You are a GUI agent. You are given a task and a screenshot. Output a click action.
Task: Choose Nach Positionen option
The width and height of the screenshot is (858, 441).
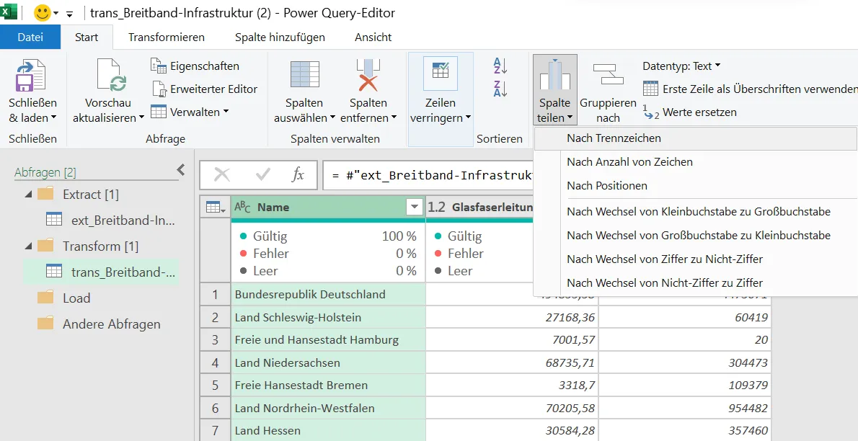coord(695,185)
